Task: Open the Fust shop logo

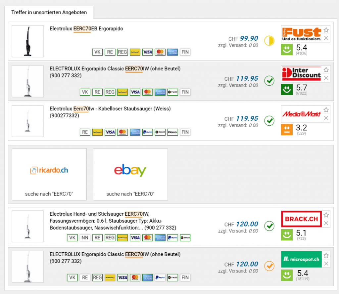Action: [301, 34]
